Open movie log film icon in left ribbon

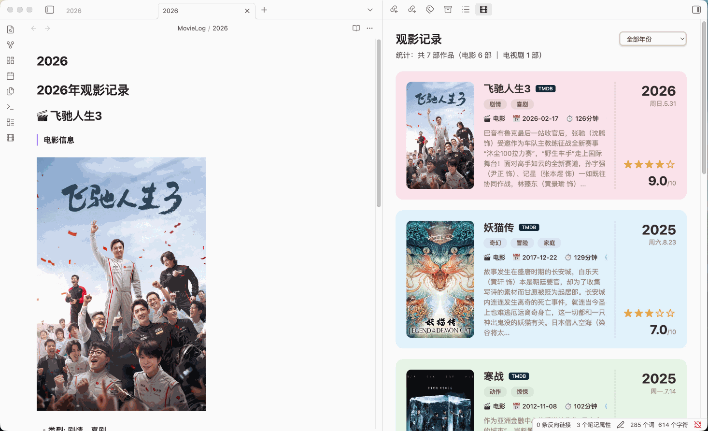11,138
